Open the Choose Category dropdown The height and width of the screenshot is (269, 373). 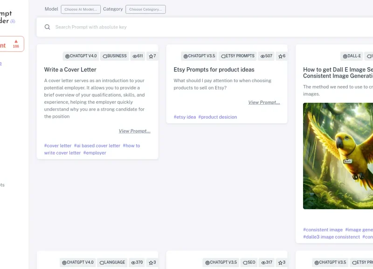[145, 9]
